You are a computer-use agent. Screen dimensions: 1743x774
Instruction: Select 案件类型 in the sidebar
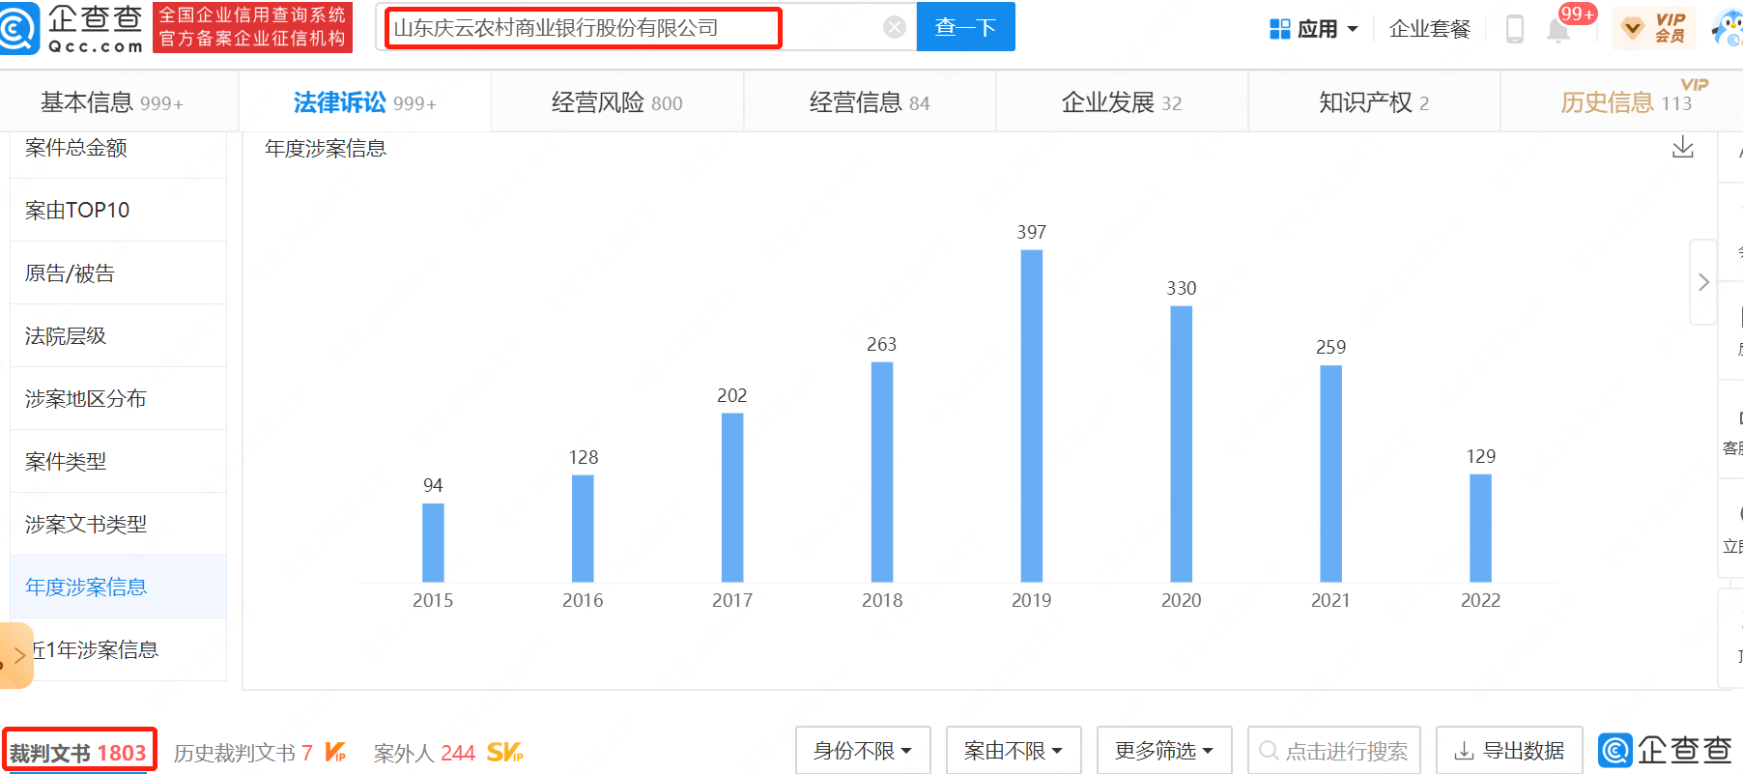118,461
